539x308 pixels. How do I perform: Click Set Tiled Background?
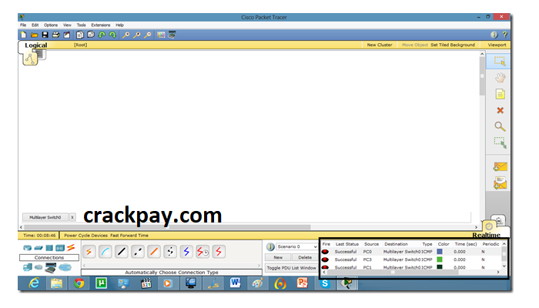pos(453,45)
